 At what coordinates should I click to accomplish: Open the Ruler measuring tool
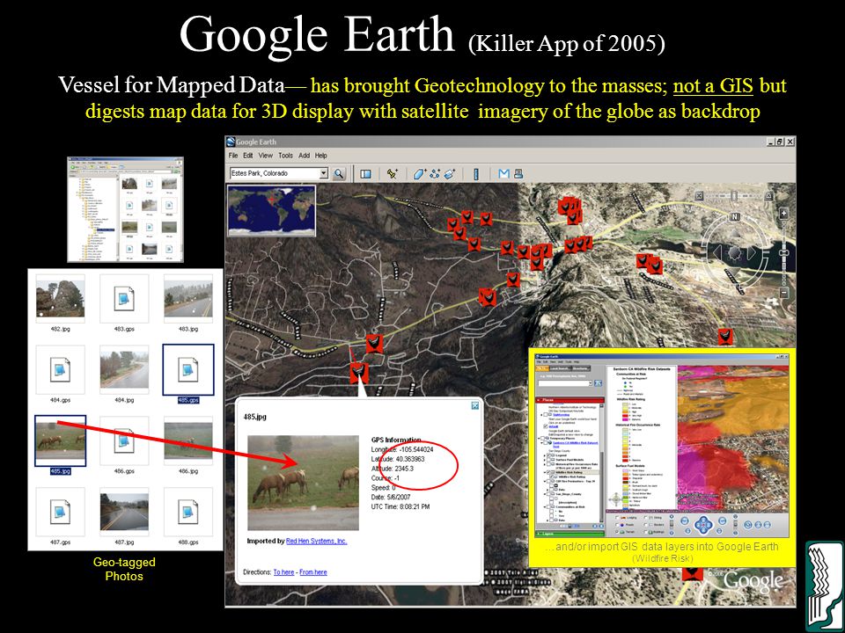coord(476,173)
